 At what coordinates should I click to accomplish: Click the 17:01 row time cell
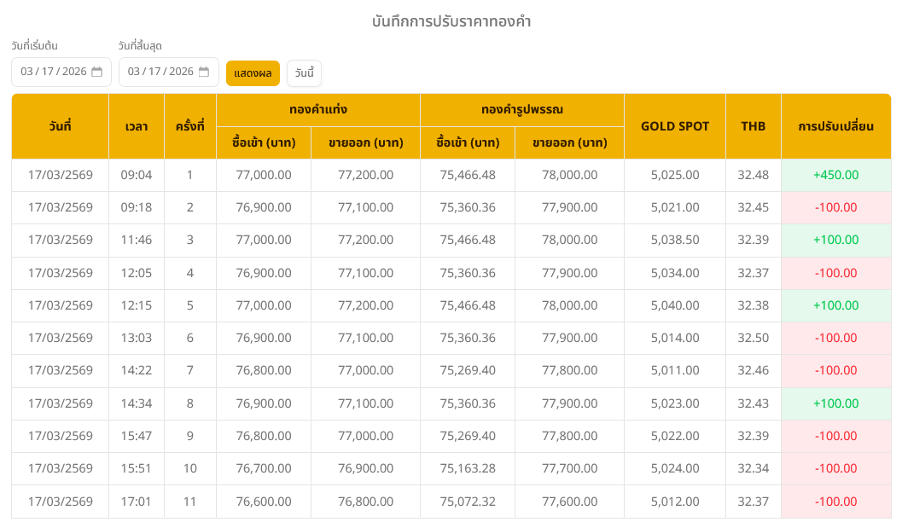pyautogui.click(x=137, y=502)
